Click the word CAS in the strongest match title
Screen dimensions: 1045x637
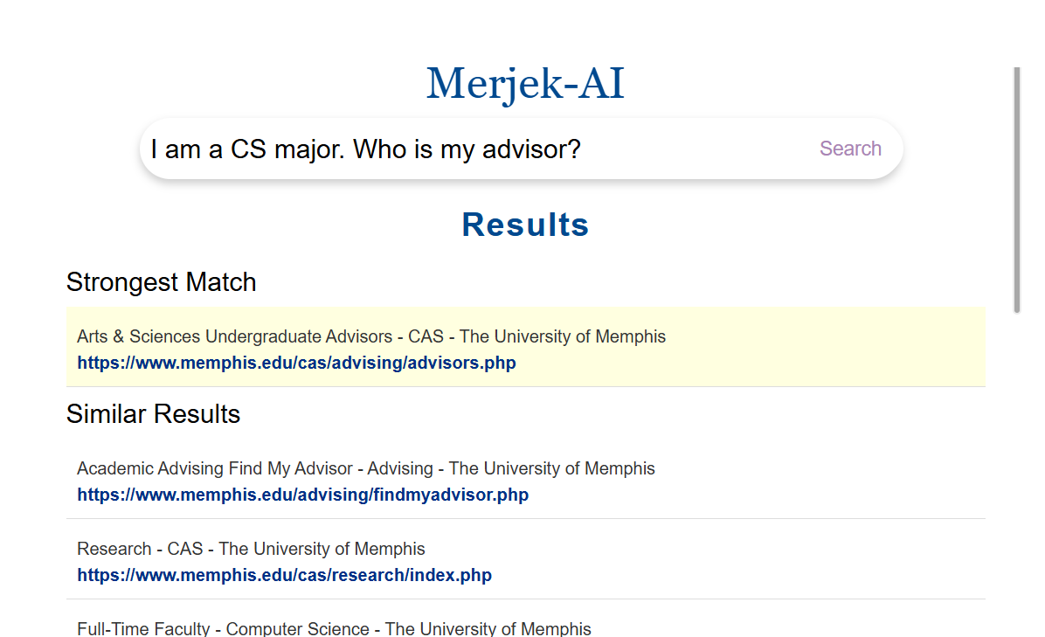(426, 336)
